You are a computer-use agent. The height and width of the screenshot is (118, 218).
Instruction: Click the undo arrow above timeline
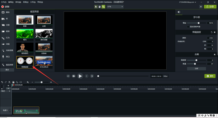point(2,82)
